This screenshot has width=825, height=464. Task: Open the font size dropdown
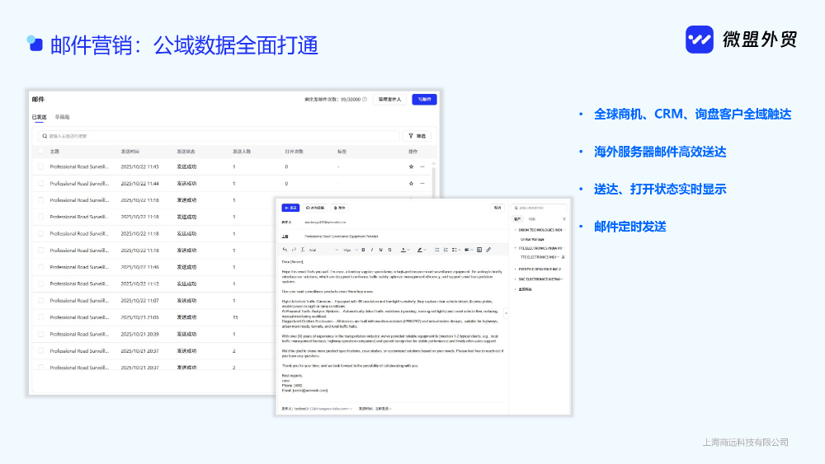click(351, 250)
